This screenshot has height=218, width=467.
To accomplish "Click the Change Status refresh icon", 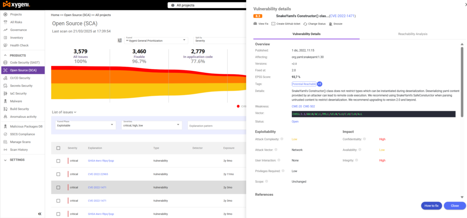I will pos(305,24).
